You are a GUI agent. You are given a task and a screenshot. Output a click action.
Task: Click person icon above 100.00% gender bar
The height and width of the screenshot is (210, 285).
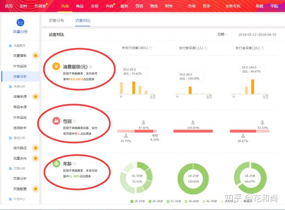point(193,122)
